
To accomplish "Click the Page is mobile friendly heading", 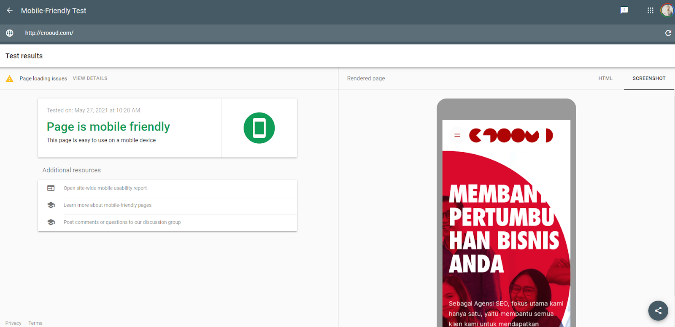I will click(108, 126).
